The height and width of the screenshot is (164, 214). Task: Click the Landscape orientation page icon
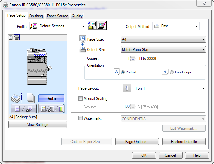[x=165, y=72]
